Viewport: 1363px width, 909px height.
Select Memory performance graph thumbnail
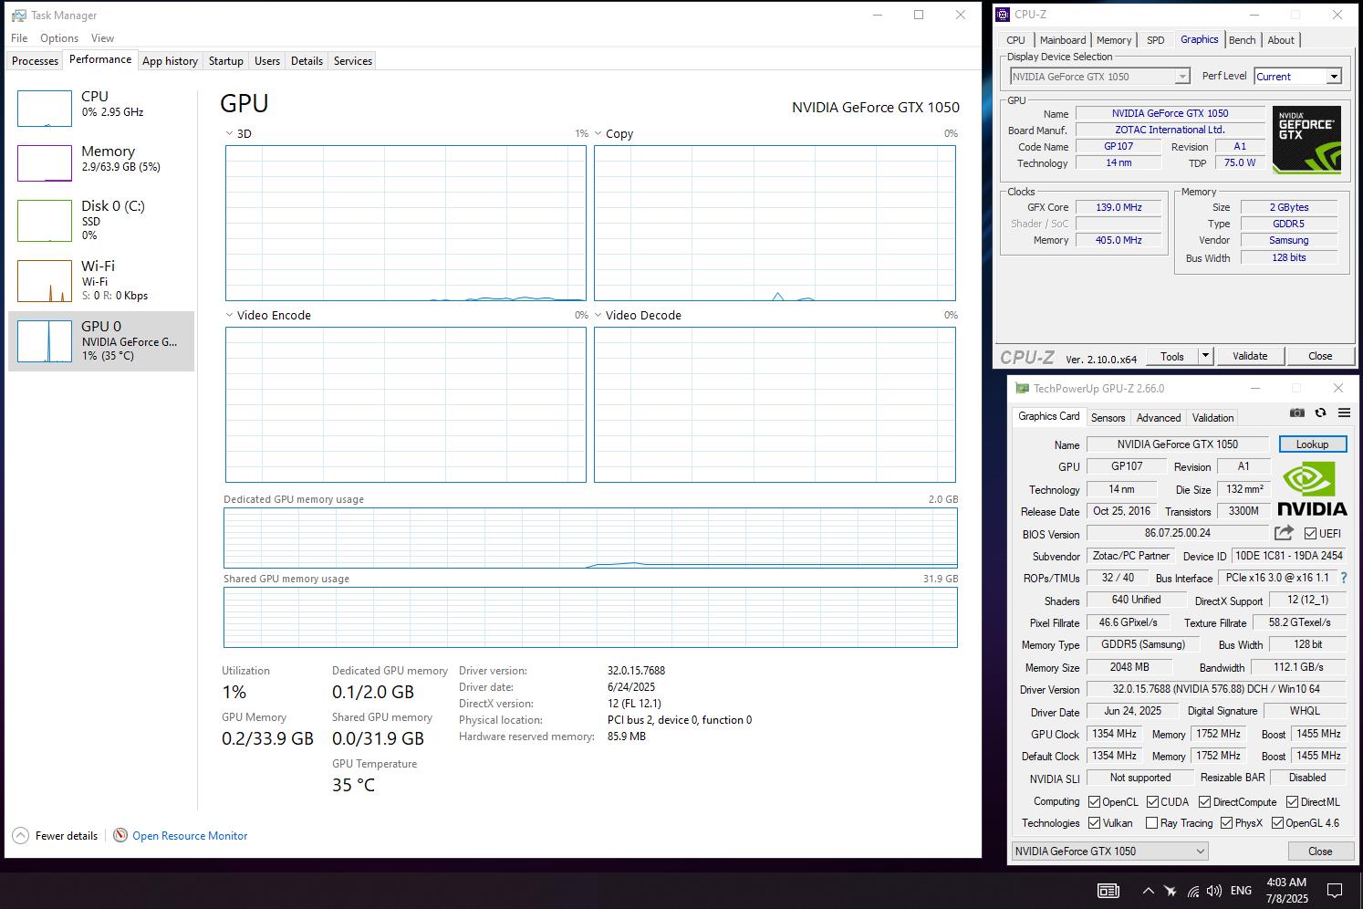[45, 163]
